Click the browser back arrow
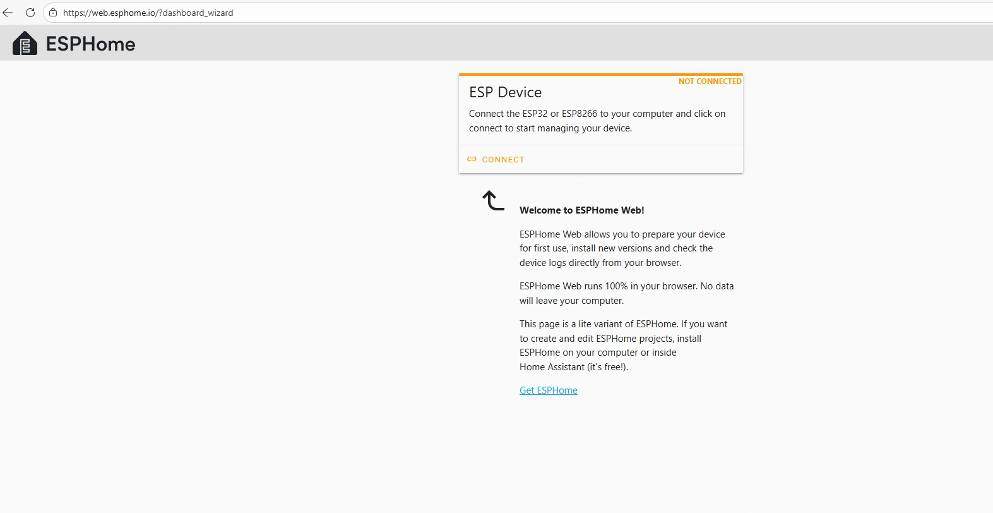Image resolution: width=993 pixels, height=513 pixels. coord(8,13)
